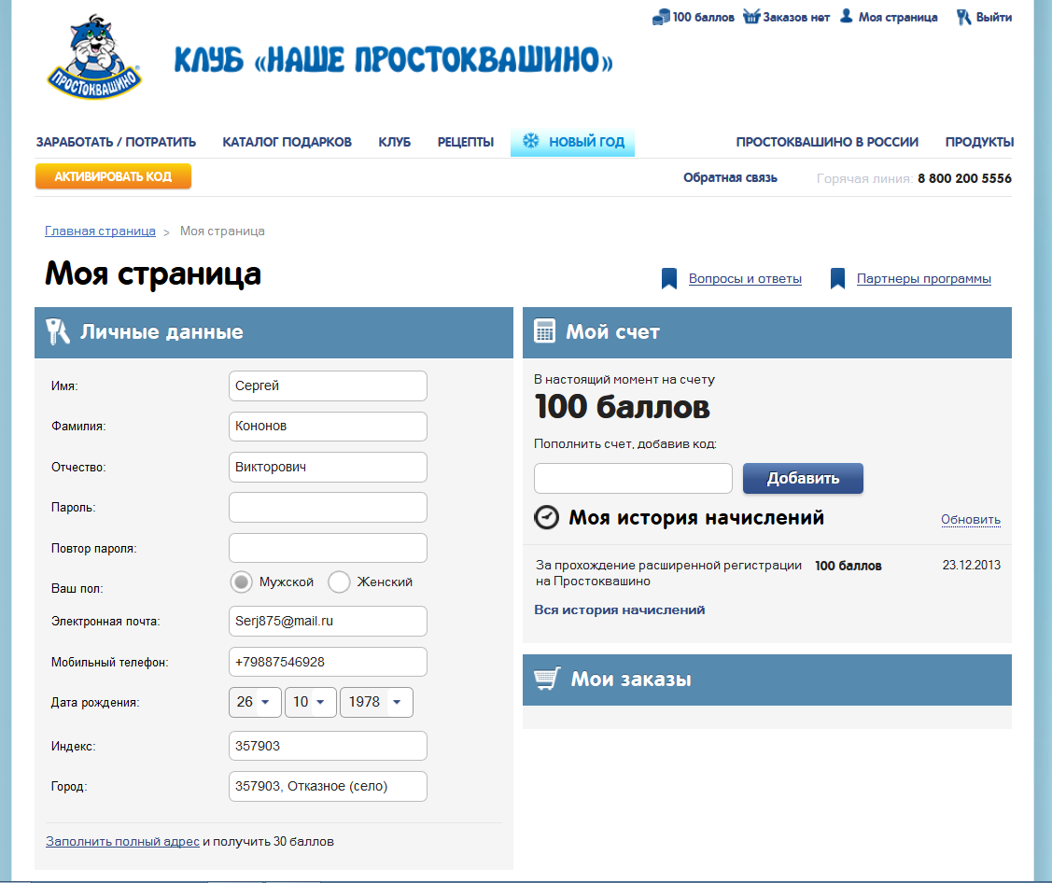
Task: Follow the Главная страница breadcrumb link
Action: (100, 231)
